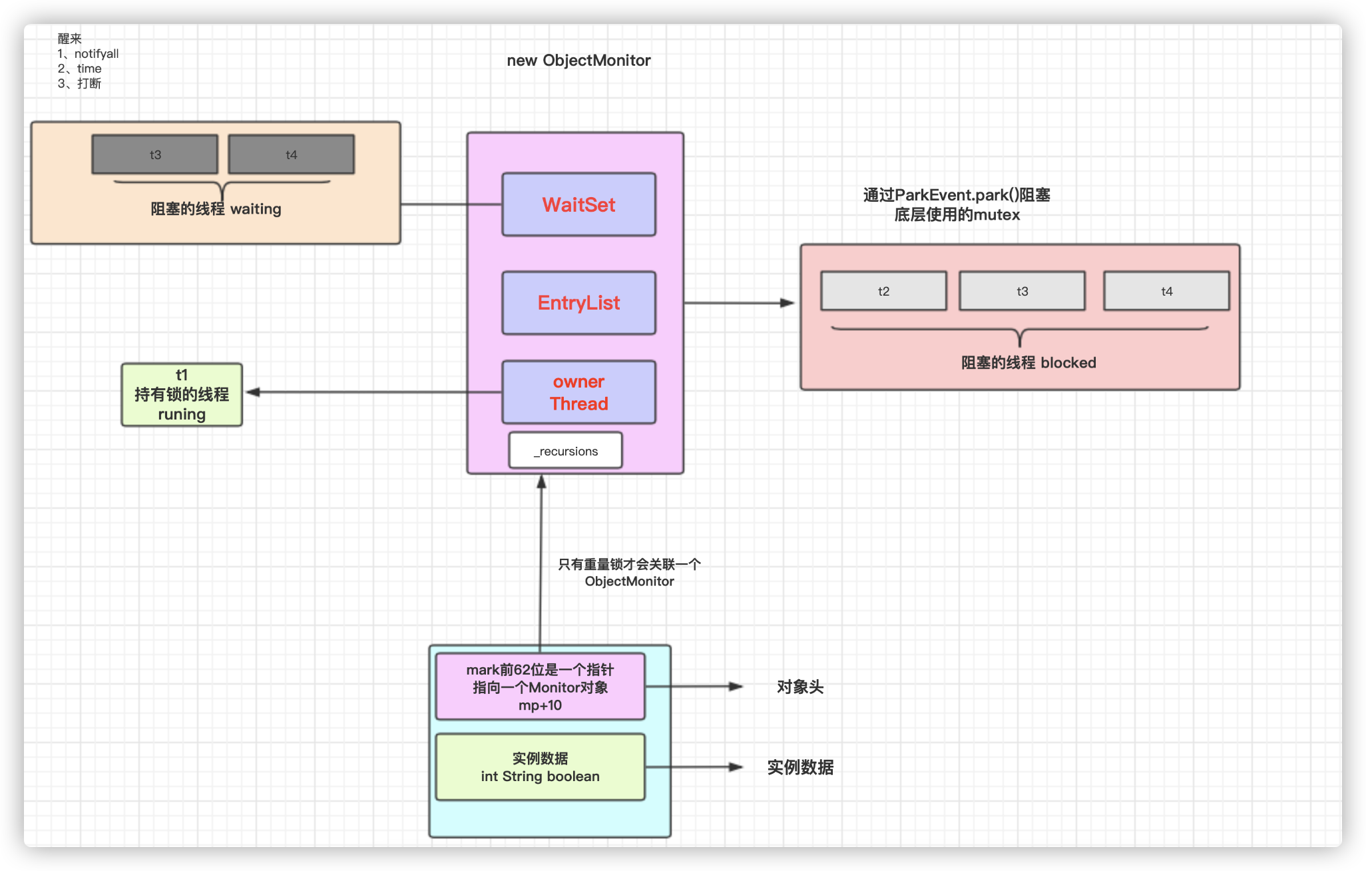
Task: Click the 对象头 label
Action: [799, 687]
